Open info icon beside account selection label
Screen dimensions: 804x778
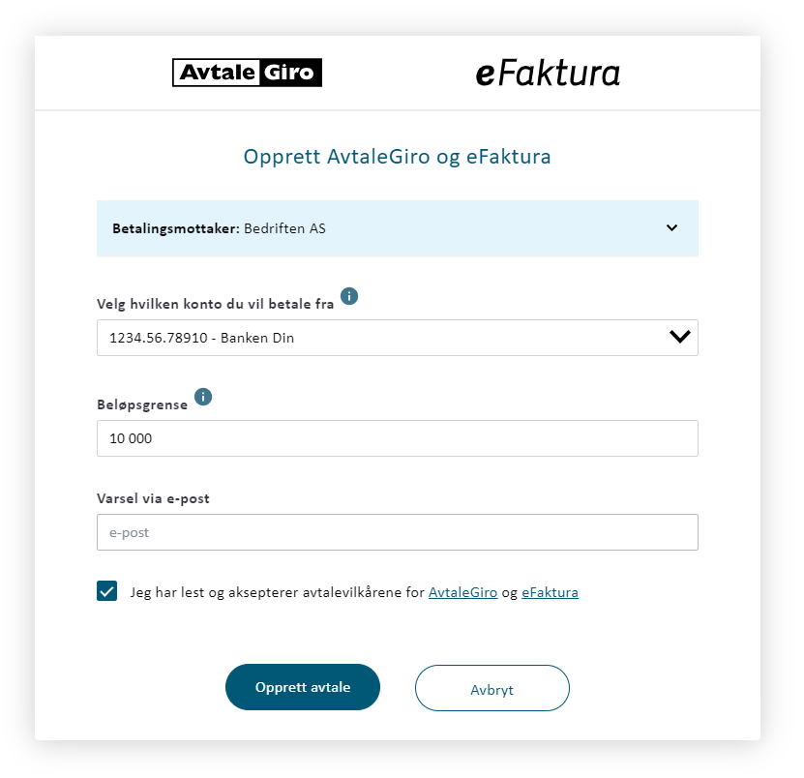349,296
